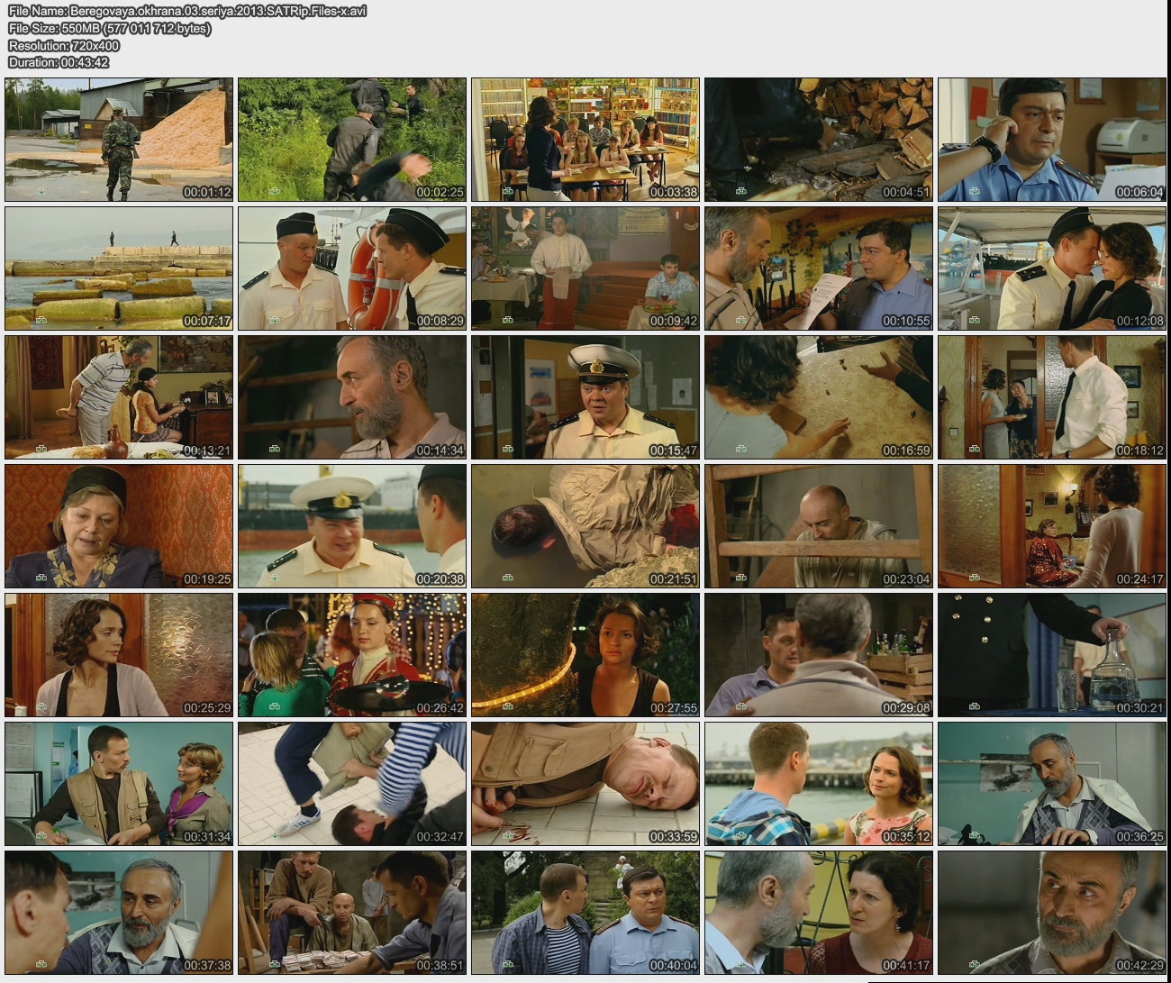Image resolution: width=1171 pixels, height=983 pixels.
Task: Open the festival costume frame at 00:26:42
Action: pos(352,655)
